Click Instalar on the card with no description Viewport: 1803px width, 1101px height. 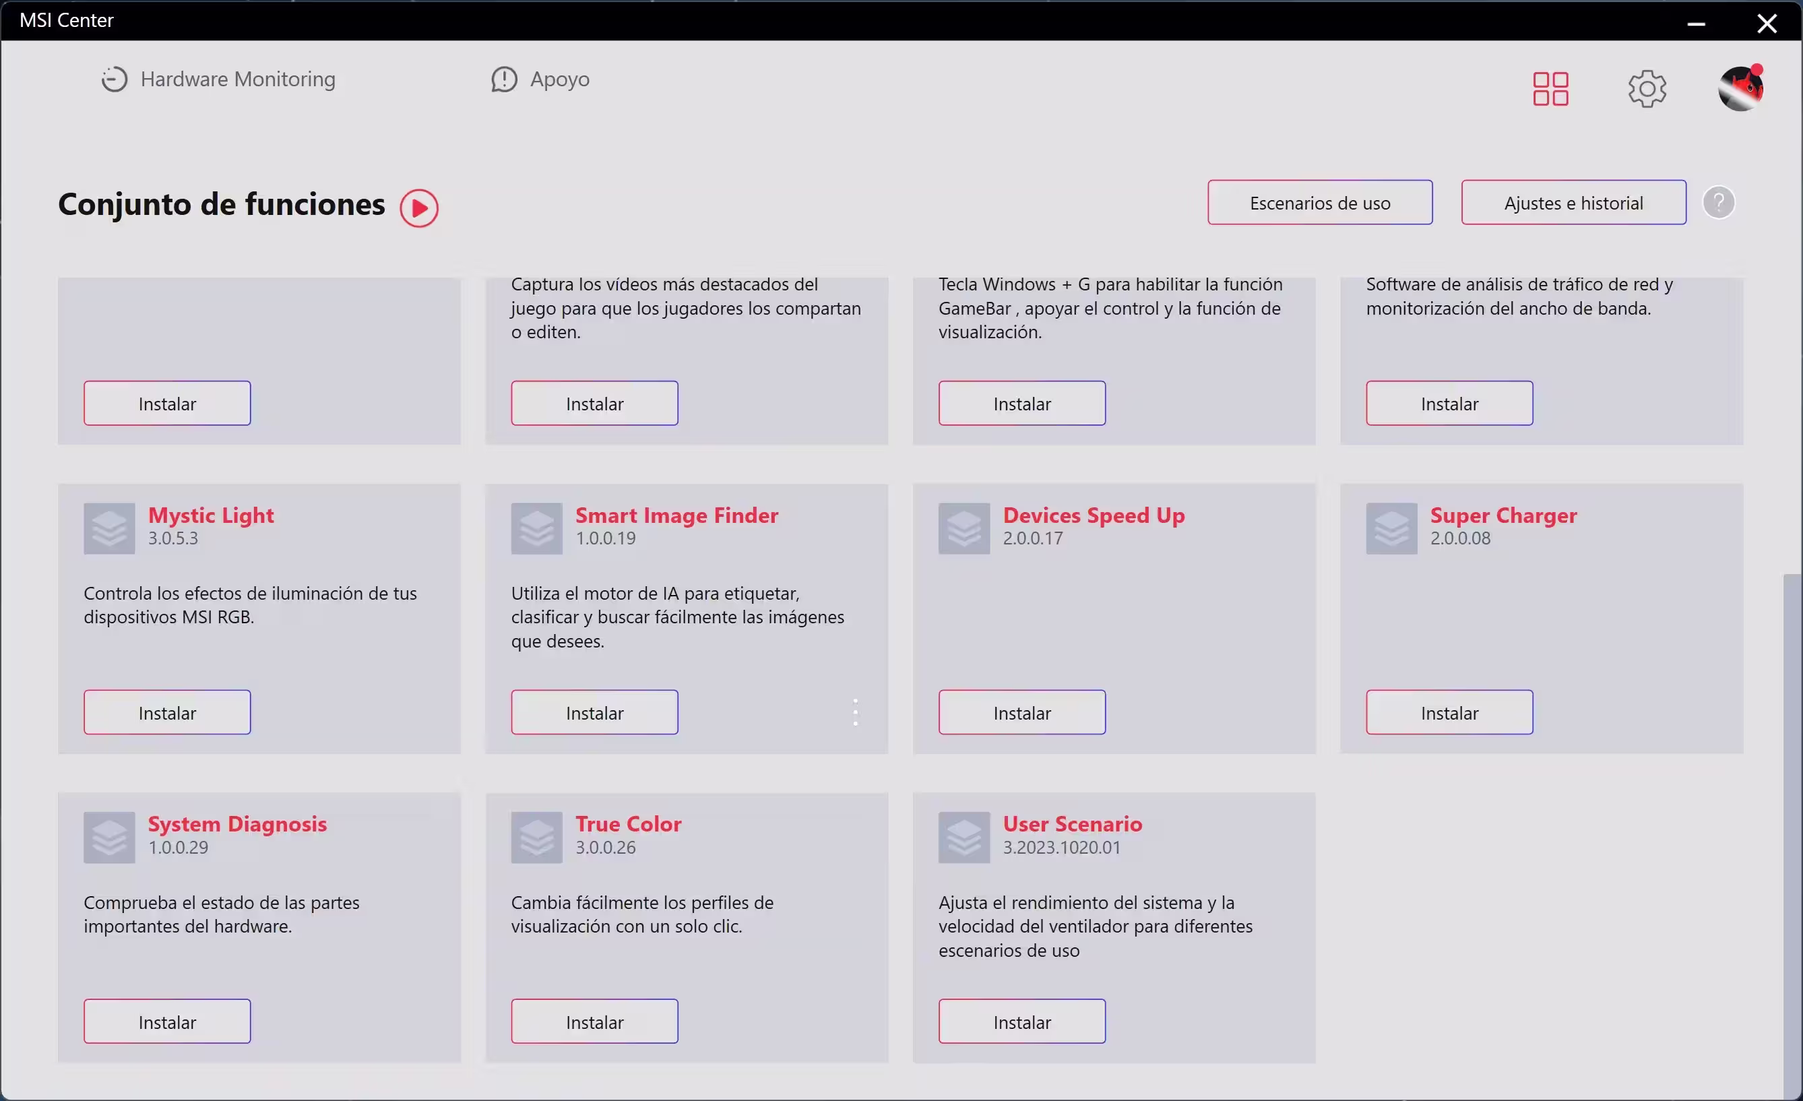[x=168, y=403]
